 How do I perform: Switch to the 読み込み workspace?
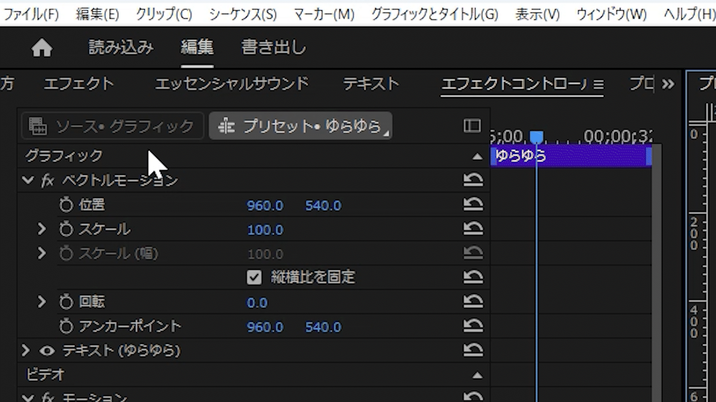click(x=121, y=48)
